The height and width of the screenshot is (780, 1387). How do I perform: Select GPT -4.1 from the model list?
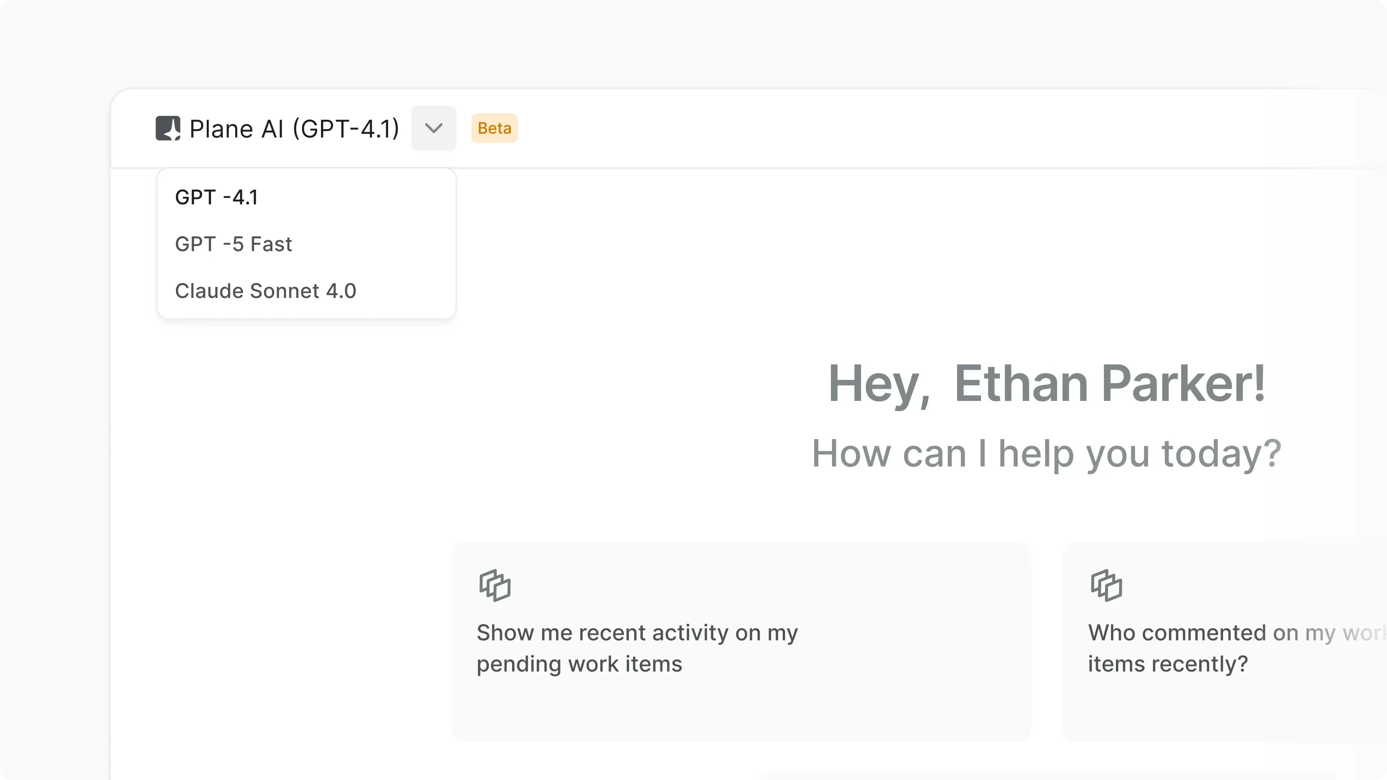216,198
